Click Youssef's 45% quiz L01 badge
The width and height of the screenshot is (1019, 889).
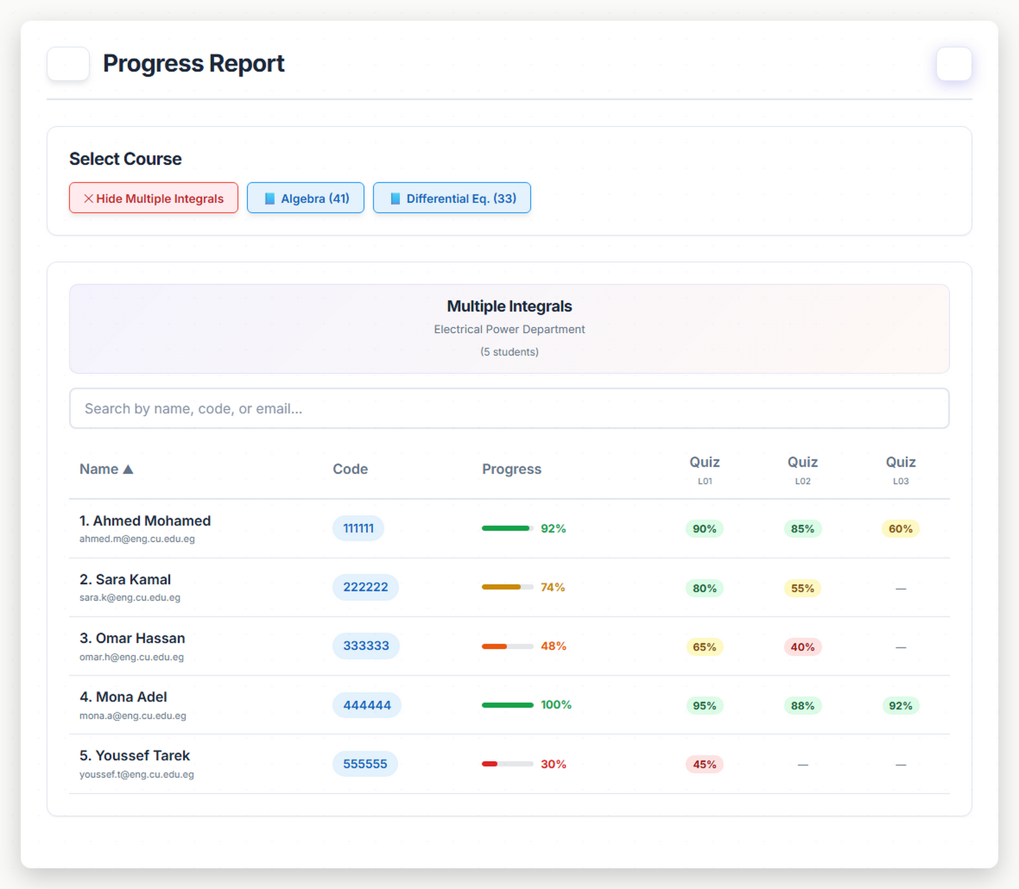(x=704, y=764)
